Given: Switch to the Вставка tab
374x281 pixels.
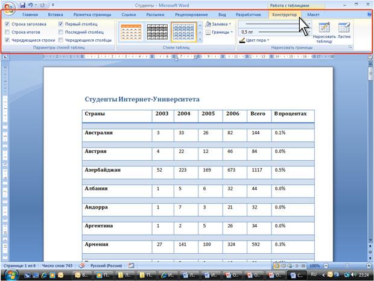Looking at the screenshot, I should pyautogui.click(x=55, y=15).
